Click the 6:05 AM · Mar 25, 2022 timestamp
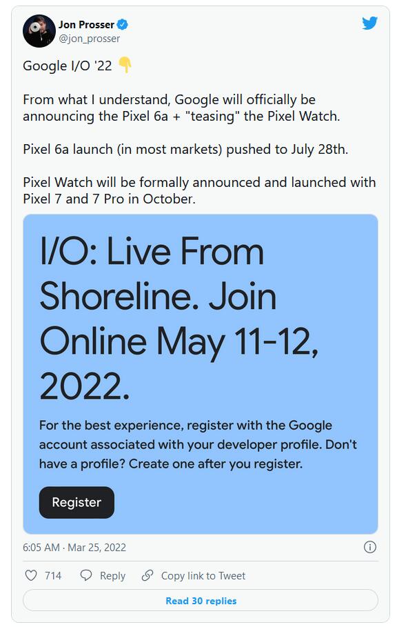Screen dimensions: 397x627 pyautogui.click(x=74, y=548)
